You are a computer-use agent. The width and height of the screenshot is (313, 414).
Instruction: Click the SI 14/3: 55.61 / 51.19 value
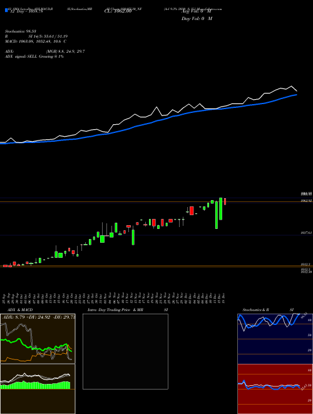[x=48, y=36]
